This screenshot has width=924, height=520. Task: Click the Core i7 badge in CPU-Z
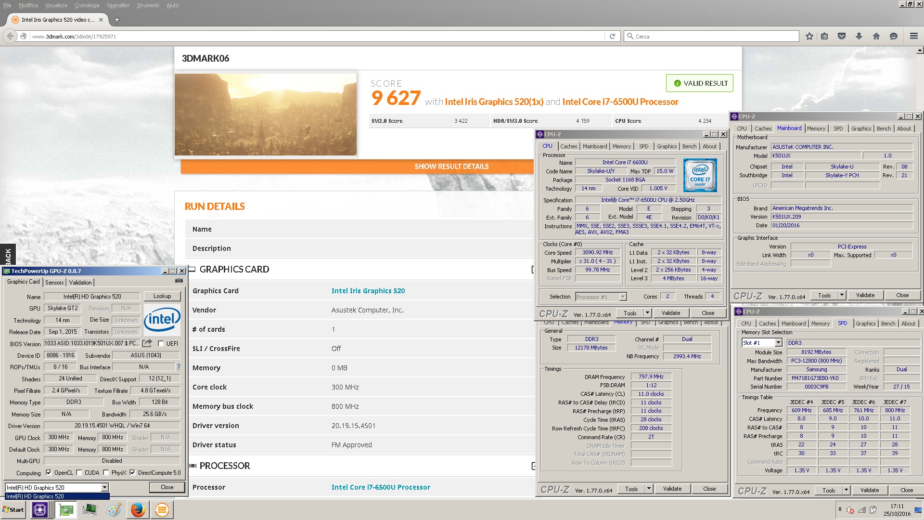[700, 175]
